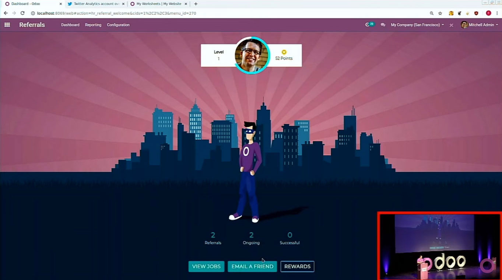Open the browser three-dot menu

click(497, 13)
